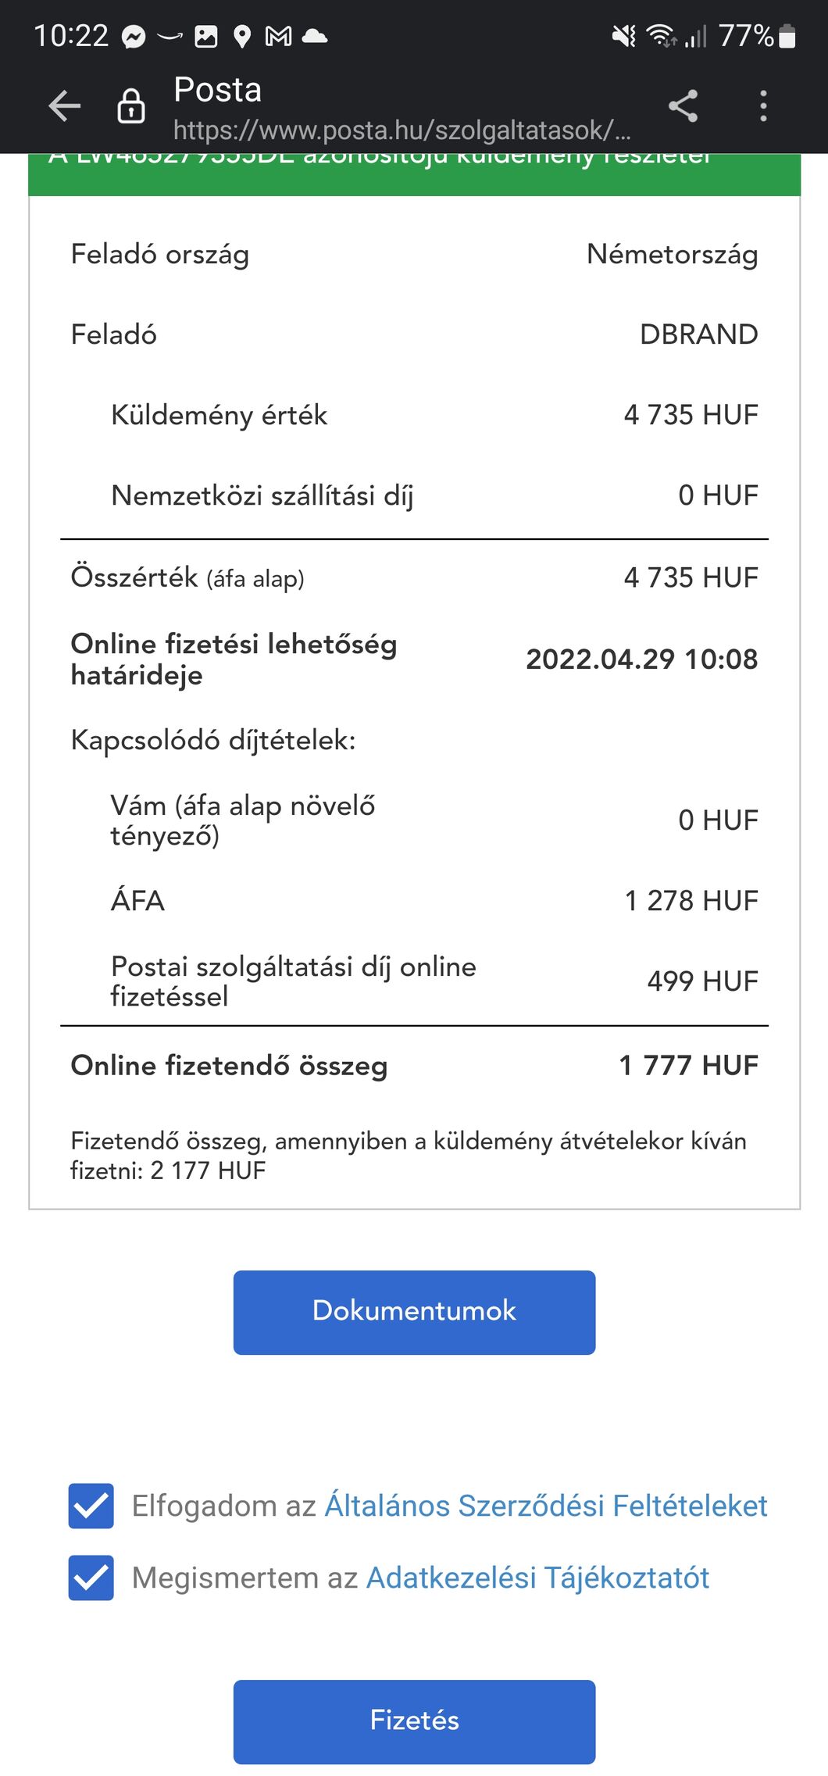The height and width of the screenshot is (1776, 828).
Task: Uncheck the Adatkezelési Tájékoztató checkbox
Action: 91,1578
